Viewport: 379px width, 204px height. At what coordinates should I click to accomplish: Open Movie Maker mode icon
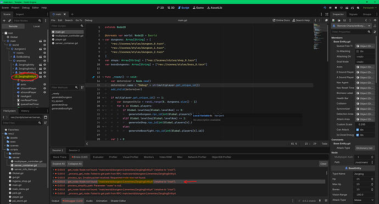pyautogui.click(x=358, y=8)
